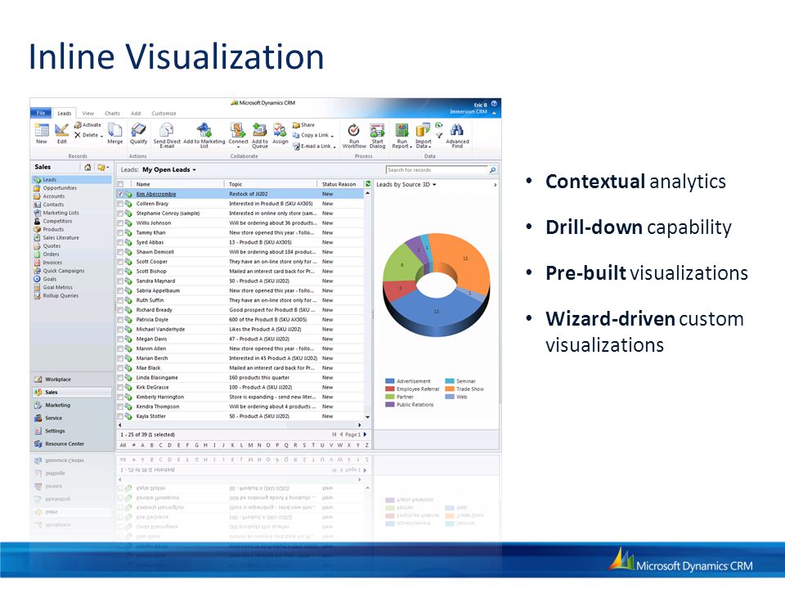Toggle the select-all checkbox in grid header
Viewport: 785px width, 589px height.
point(120,184)
